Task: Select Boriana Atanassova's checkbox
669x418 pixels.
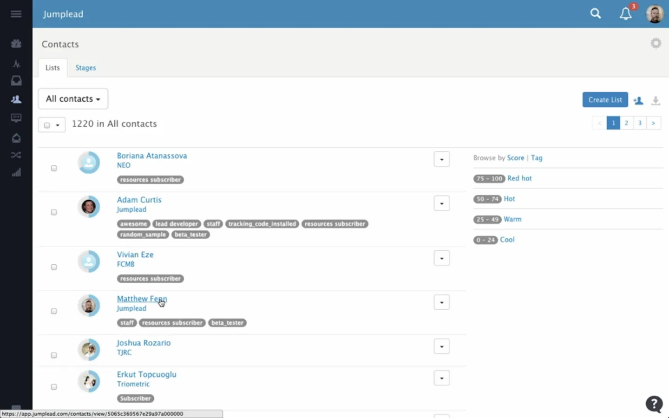Action: click(54, 168)
